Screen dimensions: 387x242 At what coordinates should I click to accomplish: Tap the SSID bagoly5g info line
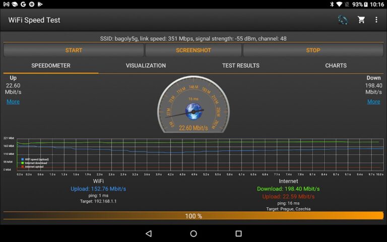click(x=193, y=38)
